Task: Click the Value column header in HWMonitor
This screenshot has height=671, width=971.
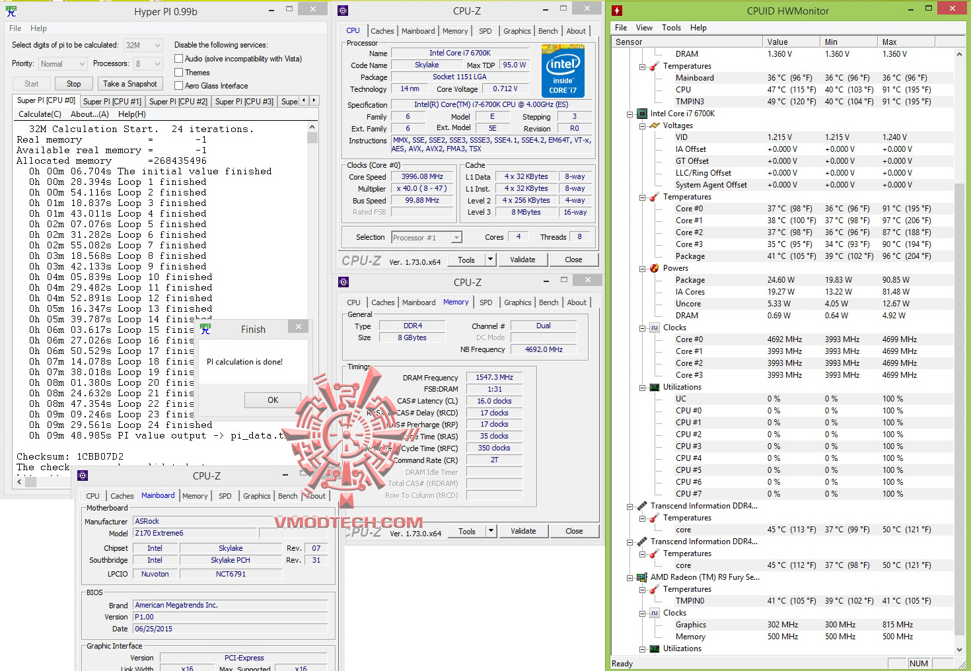Action: (791, 42)
